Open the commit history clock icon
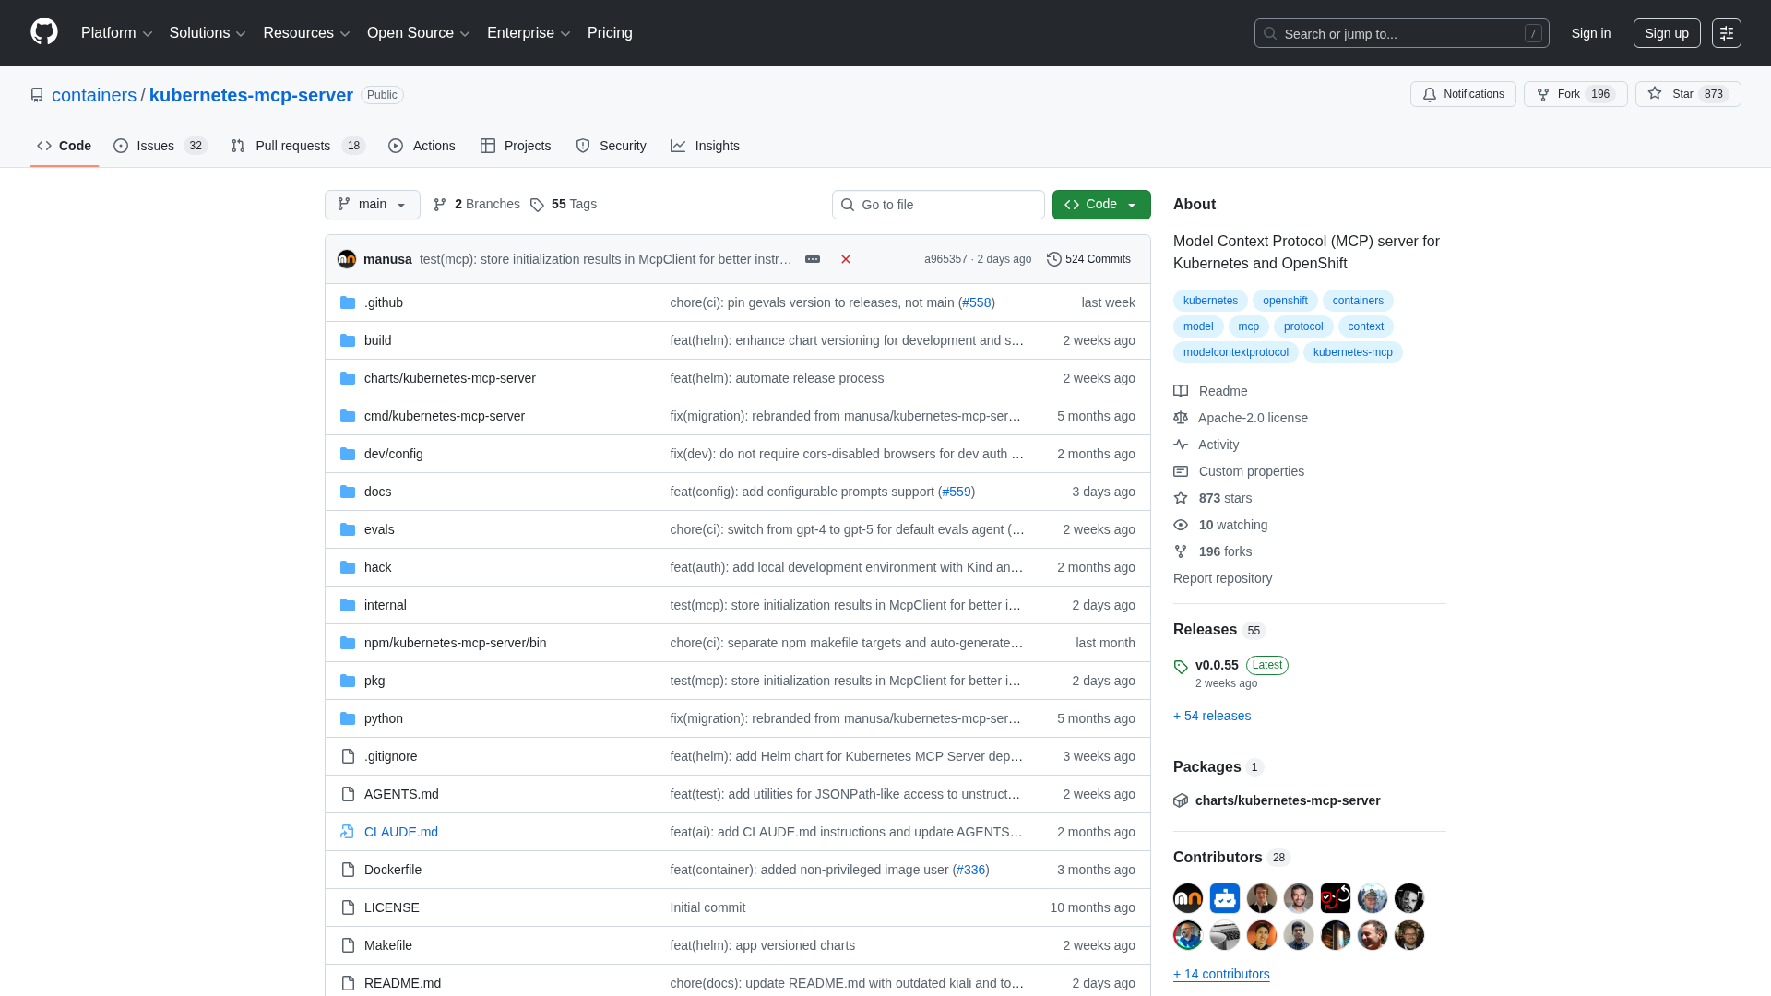1771x996 pixels. (1054, 259)
